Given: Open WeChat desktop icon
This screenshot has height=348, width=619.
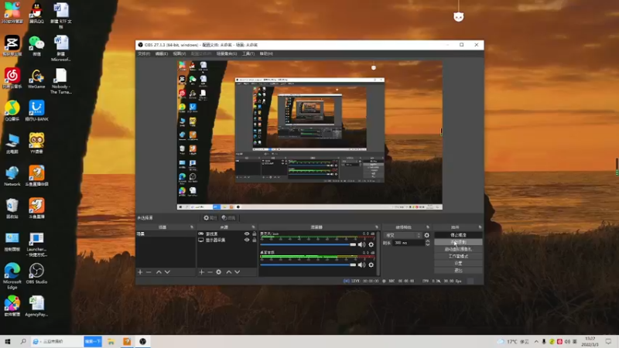Looking at the screenshot, I should click(x=36, y=46).
